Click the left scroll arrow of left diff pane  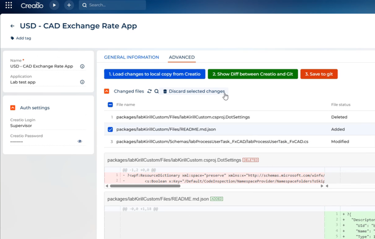coord(107,186)
